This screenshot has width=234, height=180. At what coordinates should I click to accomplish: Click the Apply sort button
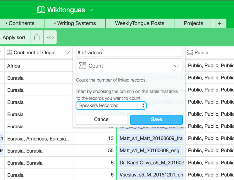14,37
